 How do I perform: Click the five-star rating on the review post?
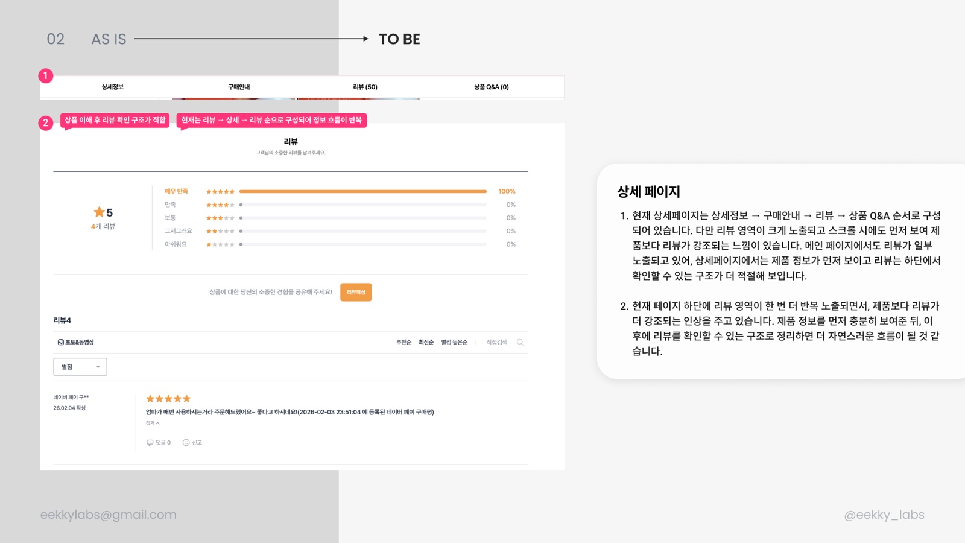[168, 399]
